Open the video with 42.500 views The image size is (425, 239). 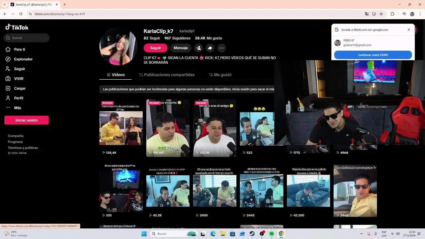[x=308, y=191]
